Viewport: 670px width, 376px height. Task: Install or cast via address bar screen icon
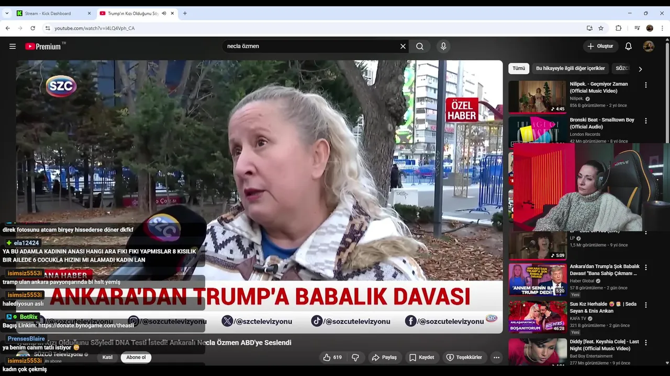click(589, 28)
